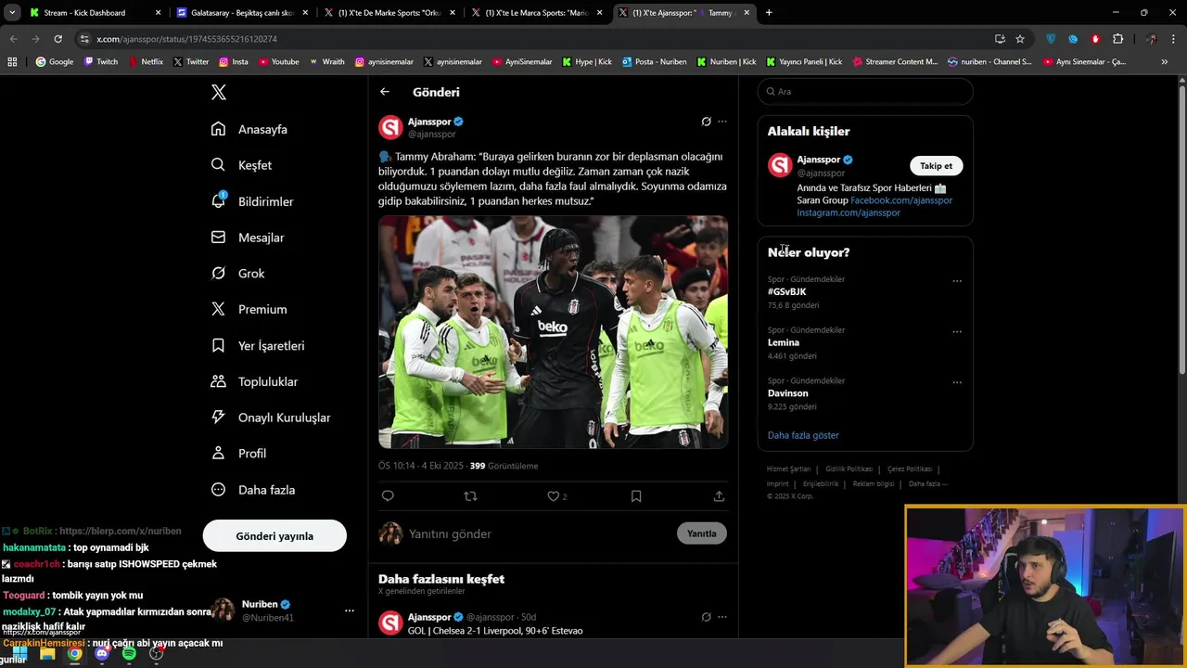1187x668 pixels.
Task: Open Gizlilik Politikası footer link
Action: tap(849, 469)
